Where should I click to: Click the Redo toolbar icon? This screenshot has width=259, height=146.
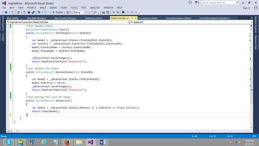(45, 12)
